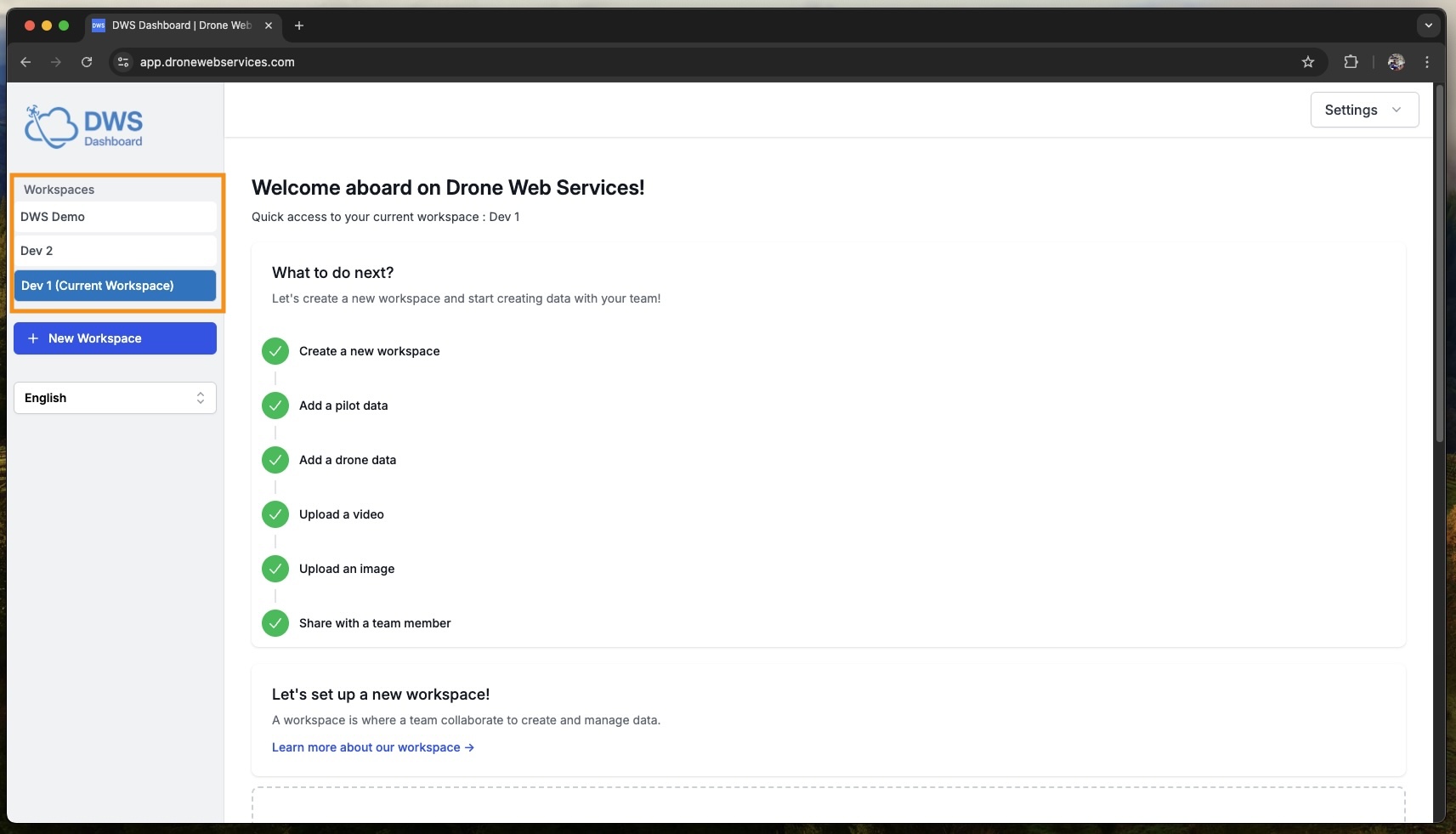Click the 'Create a new workspace' green checkmark
The height and width of the screenshot is (834, 1456).
(x=275, y=351)
